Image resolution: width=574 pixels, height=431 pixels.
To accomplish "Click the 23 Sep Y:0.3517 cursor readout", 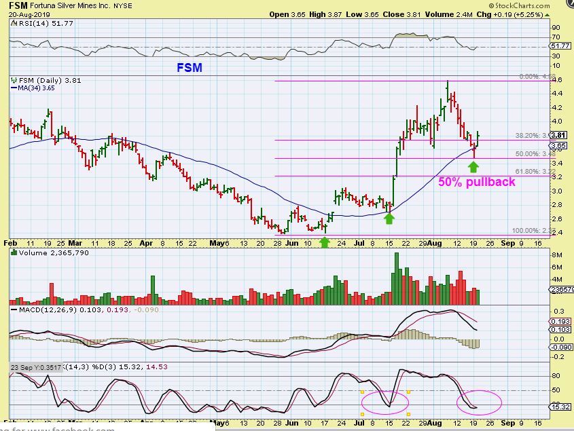I will 36,367.
